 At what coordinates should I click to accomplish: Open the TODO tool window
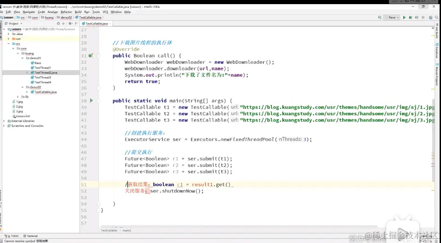(x=12, y=236)
